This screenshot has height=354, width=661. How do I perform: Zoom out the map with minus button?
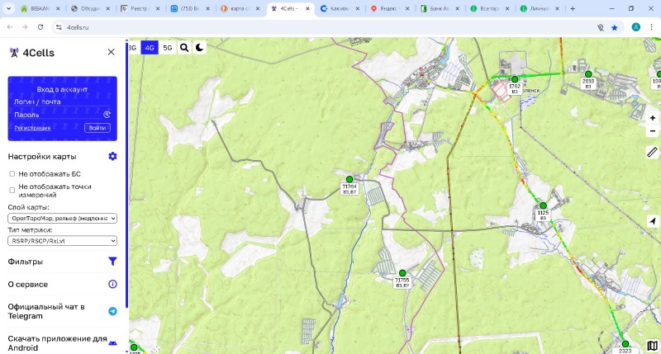652,131
